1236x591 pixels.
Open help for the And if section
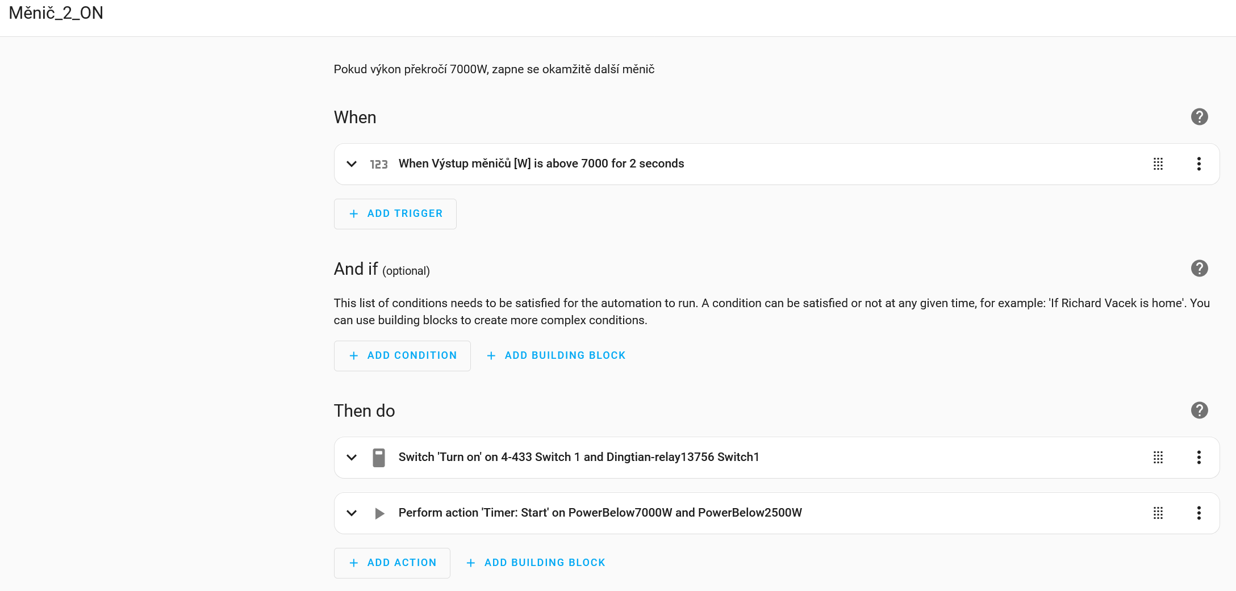click(1199, 269)
